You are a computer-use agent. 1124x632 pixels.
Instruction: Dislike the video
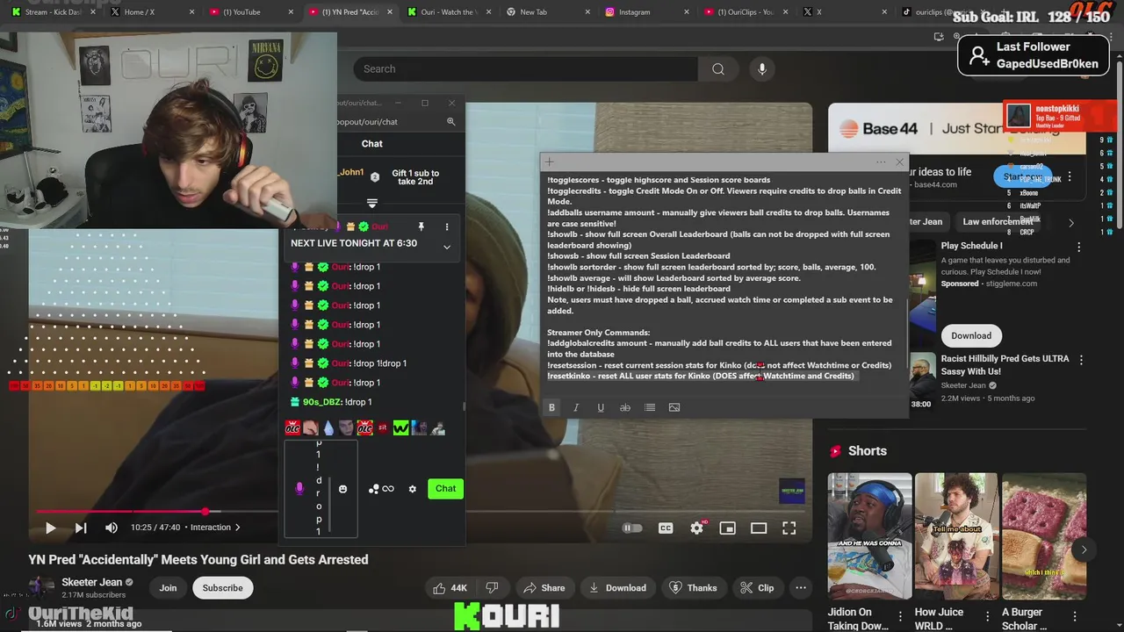tap(492, 588)
